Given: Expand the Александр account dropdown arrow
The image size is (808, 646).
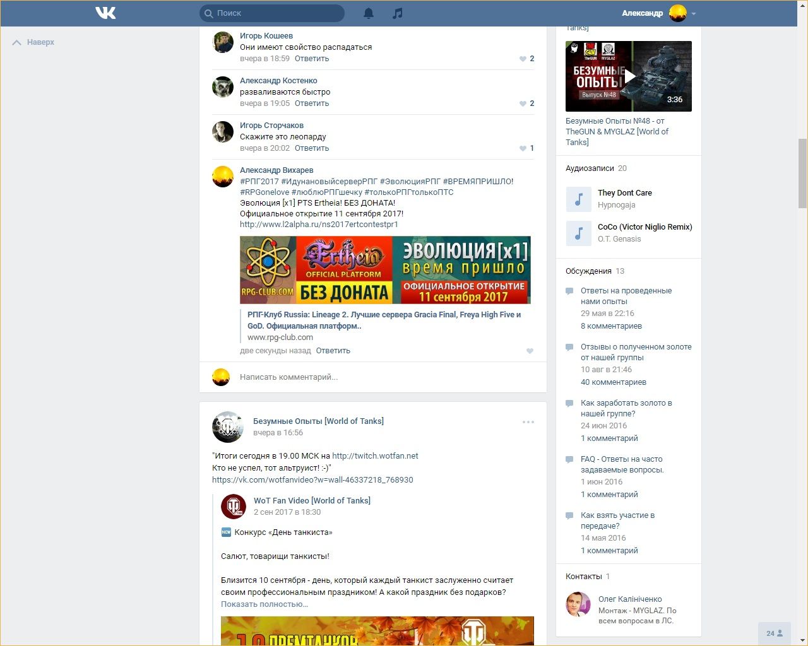Looking at the screenshot, I should click(694, 13).
